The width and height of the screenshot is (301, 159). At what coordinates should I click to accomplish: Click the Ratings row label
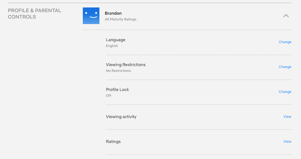(113, 142)
